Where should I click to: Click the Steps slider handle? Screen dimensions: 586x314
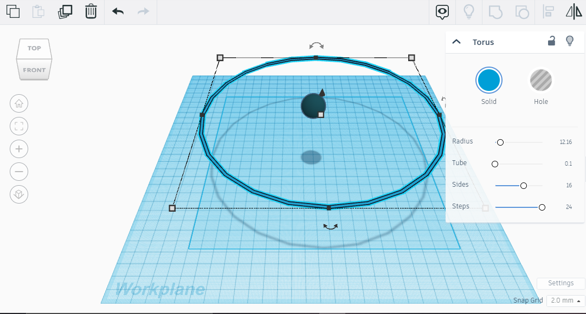(x=542, y=207)
